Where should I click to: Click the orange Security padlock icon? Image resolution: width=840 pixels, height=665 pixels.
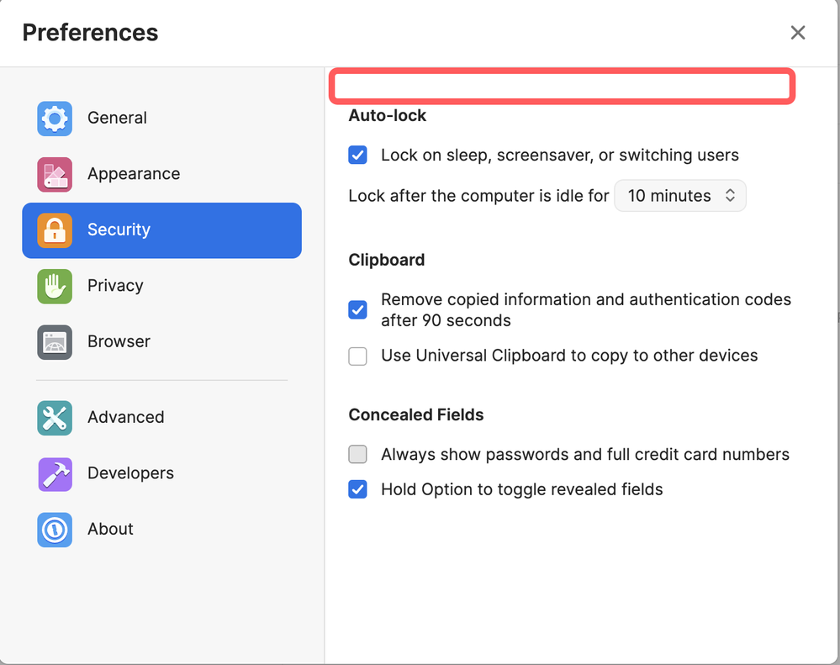coord(55,230)
